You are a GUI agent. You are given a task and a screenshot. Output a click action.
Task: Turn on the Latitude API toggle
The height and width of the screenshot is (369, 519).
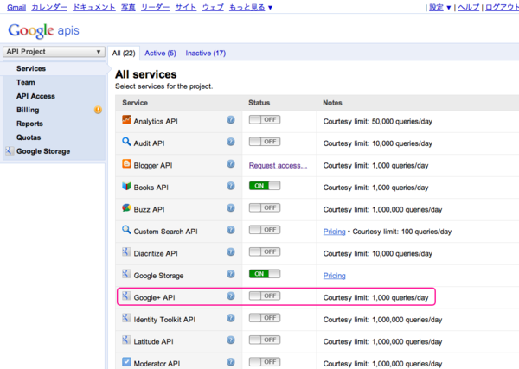tap(265, 340)
